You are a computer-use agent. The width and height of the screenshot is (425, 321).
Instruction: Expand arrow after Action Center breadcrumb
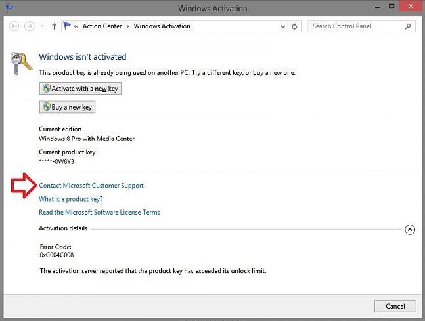127,26
